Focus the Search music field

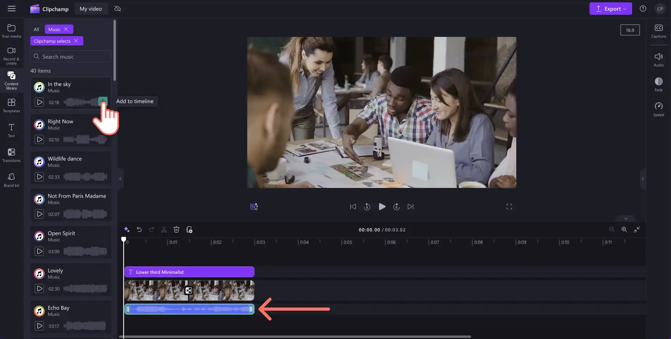71,56
